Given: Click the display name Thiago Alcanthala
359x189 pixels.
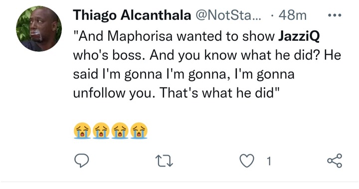Looking at the screenshot, I should 132,16.
